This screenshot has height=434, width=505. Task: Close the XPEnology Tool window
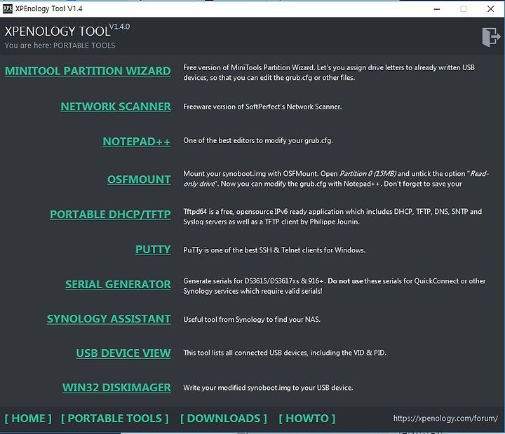click(x=490, y=9)
